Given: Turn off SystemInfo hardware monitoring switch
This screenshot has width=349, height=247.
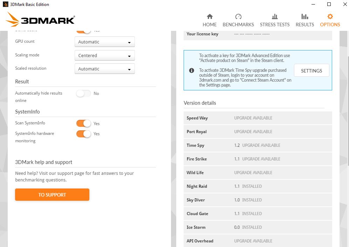Looking at the screenshot, I should pyautogui.click(x=83, y=134).
